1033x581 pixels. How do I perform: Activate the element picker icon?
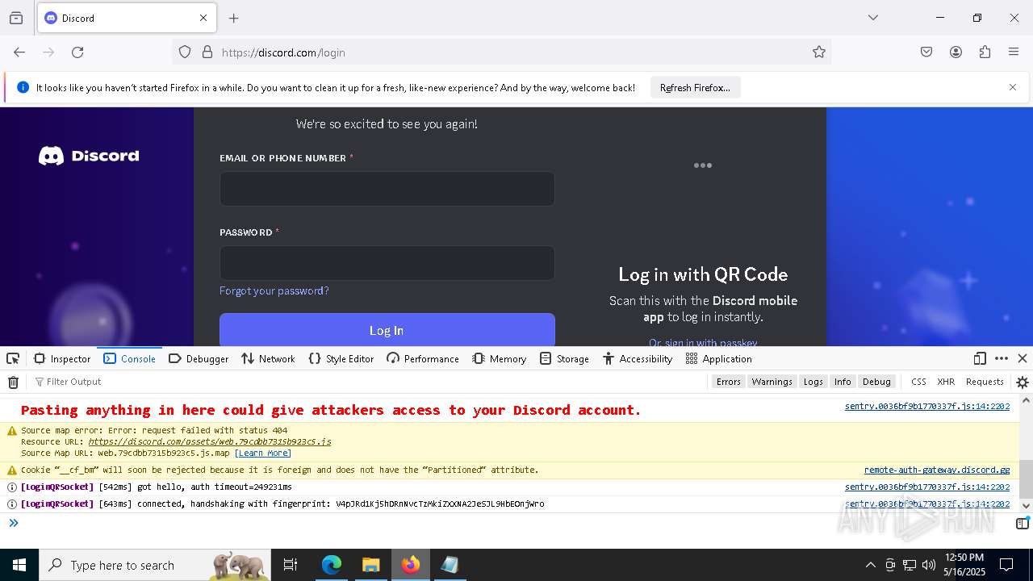13,358
